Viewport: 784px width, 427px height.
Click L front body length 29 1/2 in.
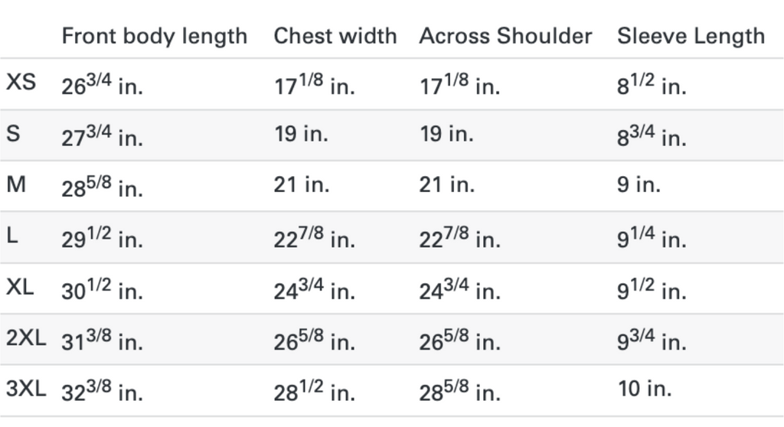102,237
